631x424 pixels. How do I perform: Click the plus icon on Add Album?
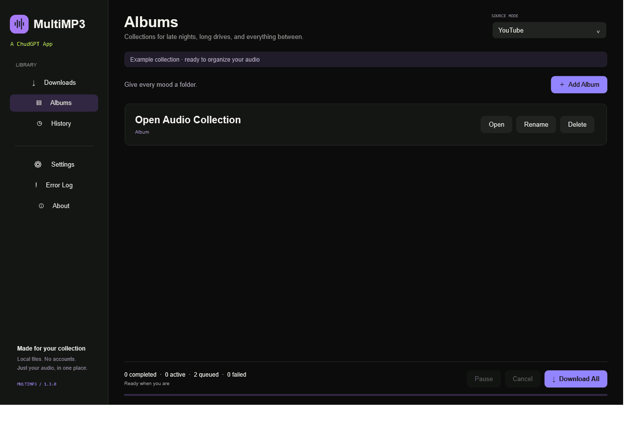point(562,85)
